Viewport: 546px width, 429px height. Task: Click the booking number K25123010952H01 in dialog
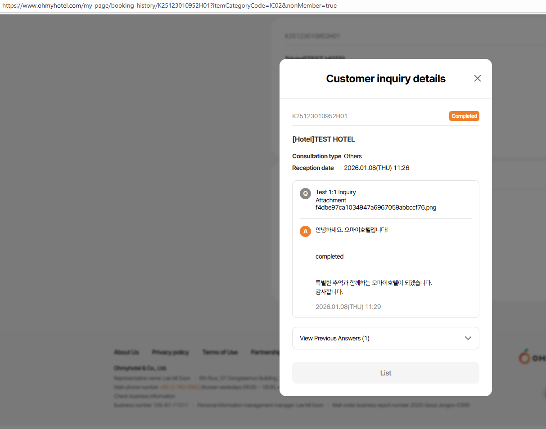[x=320, y=116]
